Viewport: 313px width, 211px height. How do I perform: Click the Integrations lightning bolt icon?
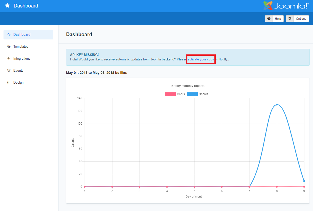click(9, 58)
